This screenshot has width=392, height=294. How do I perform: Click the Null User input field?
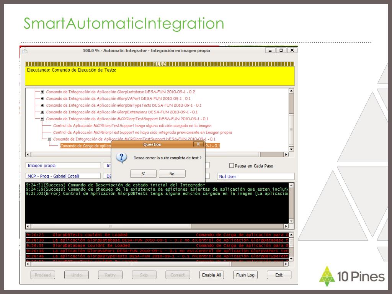pos(256,176)
